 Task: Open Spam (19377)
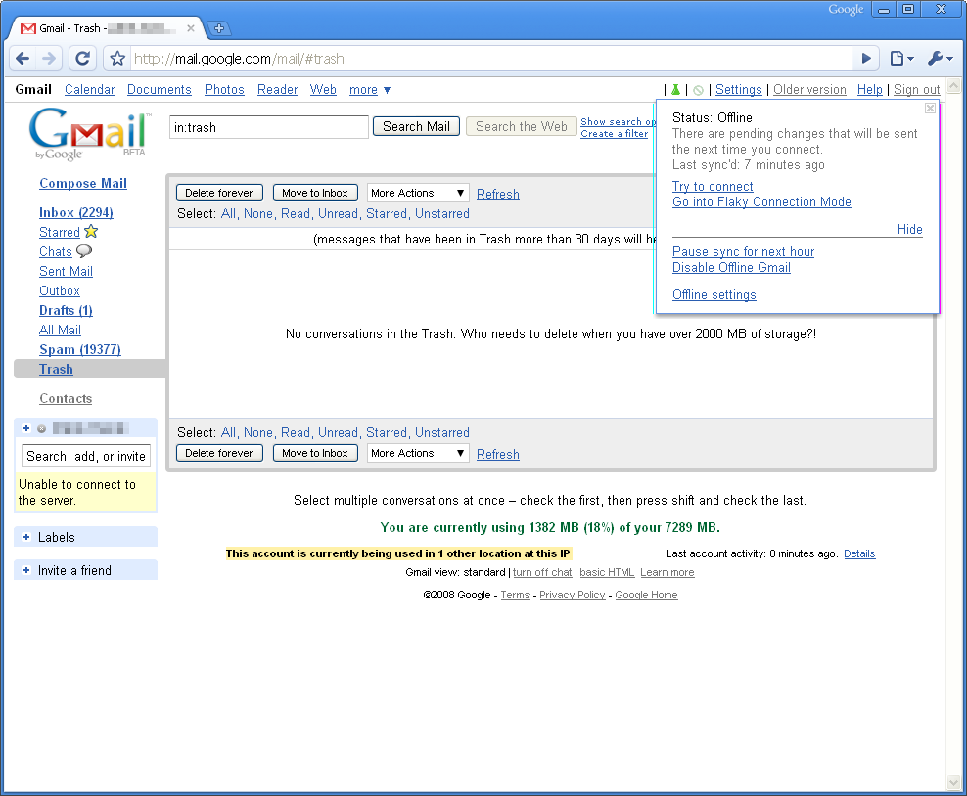tap(80, 349)
